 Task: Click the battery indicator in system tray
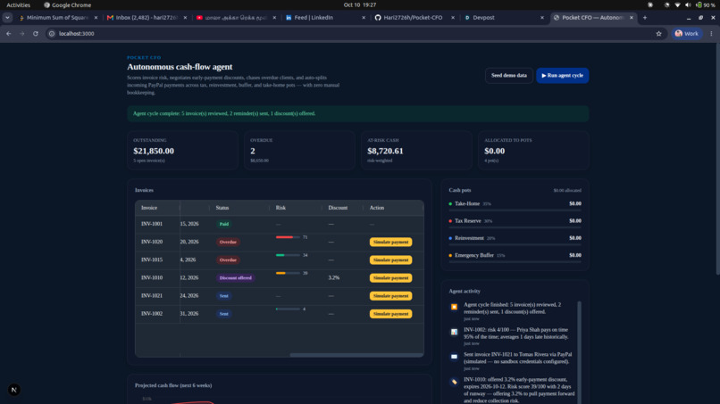click(x=706, y=5)
